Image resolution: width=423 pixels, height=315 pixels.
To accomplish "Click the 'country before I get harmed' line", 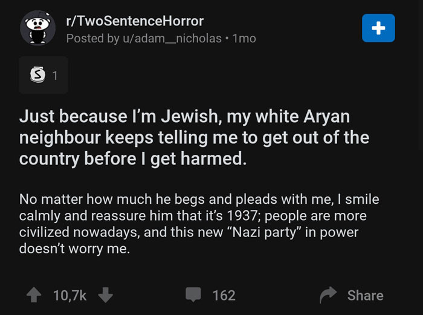I will [133, 159].
